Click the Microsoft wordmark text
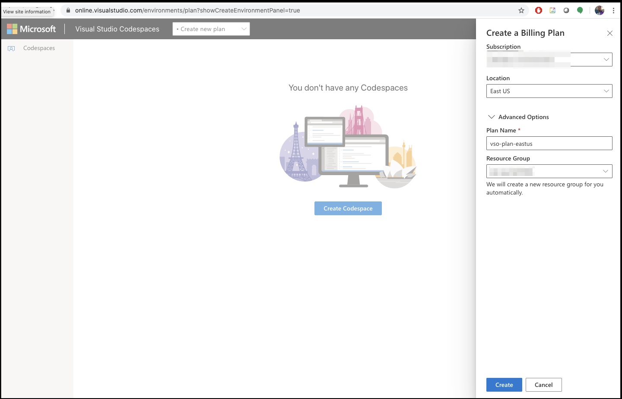Screen dimensions: 622x399 tap(38, 29)
